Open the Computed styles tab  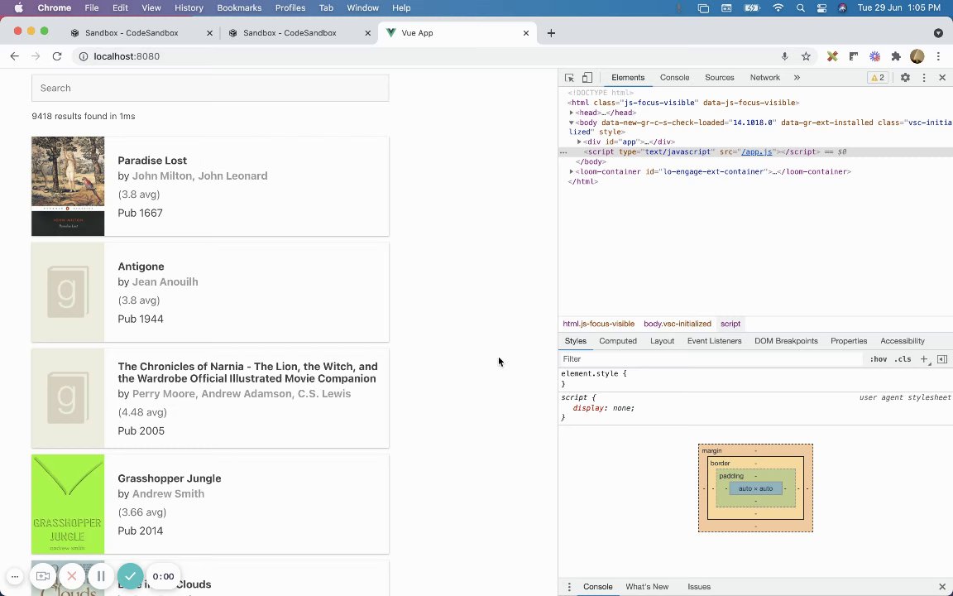(617, 341)
